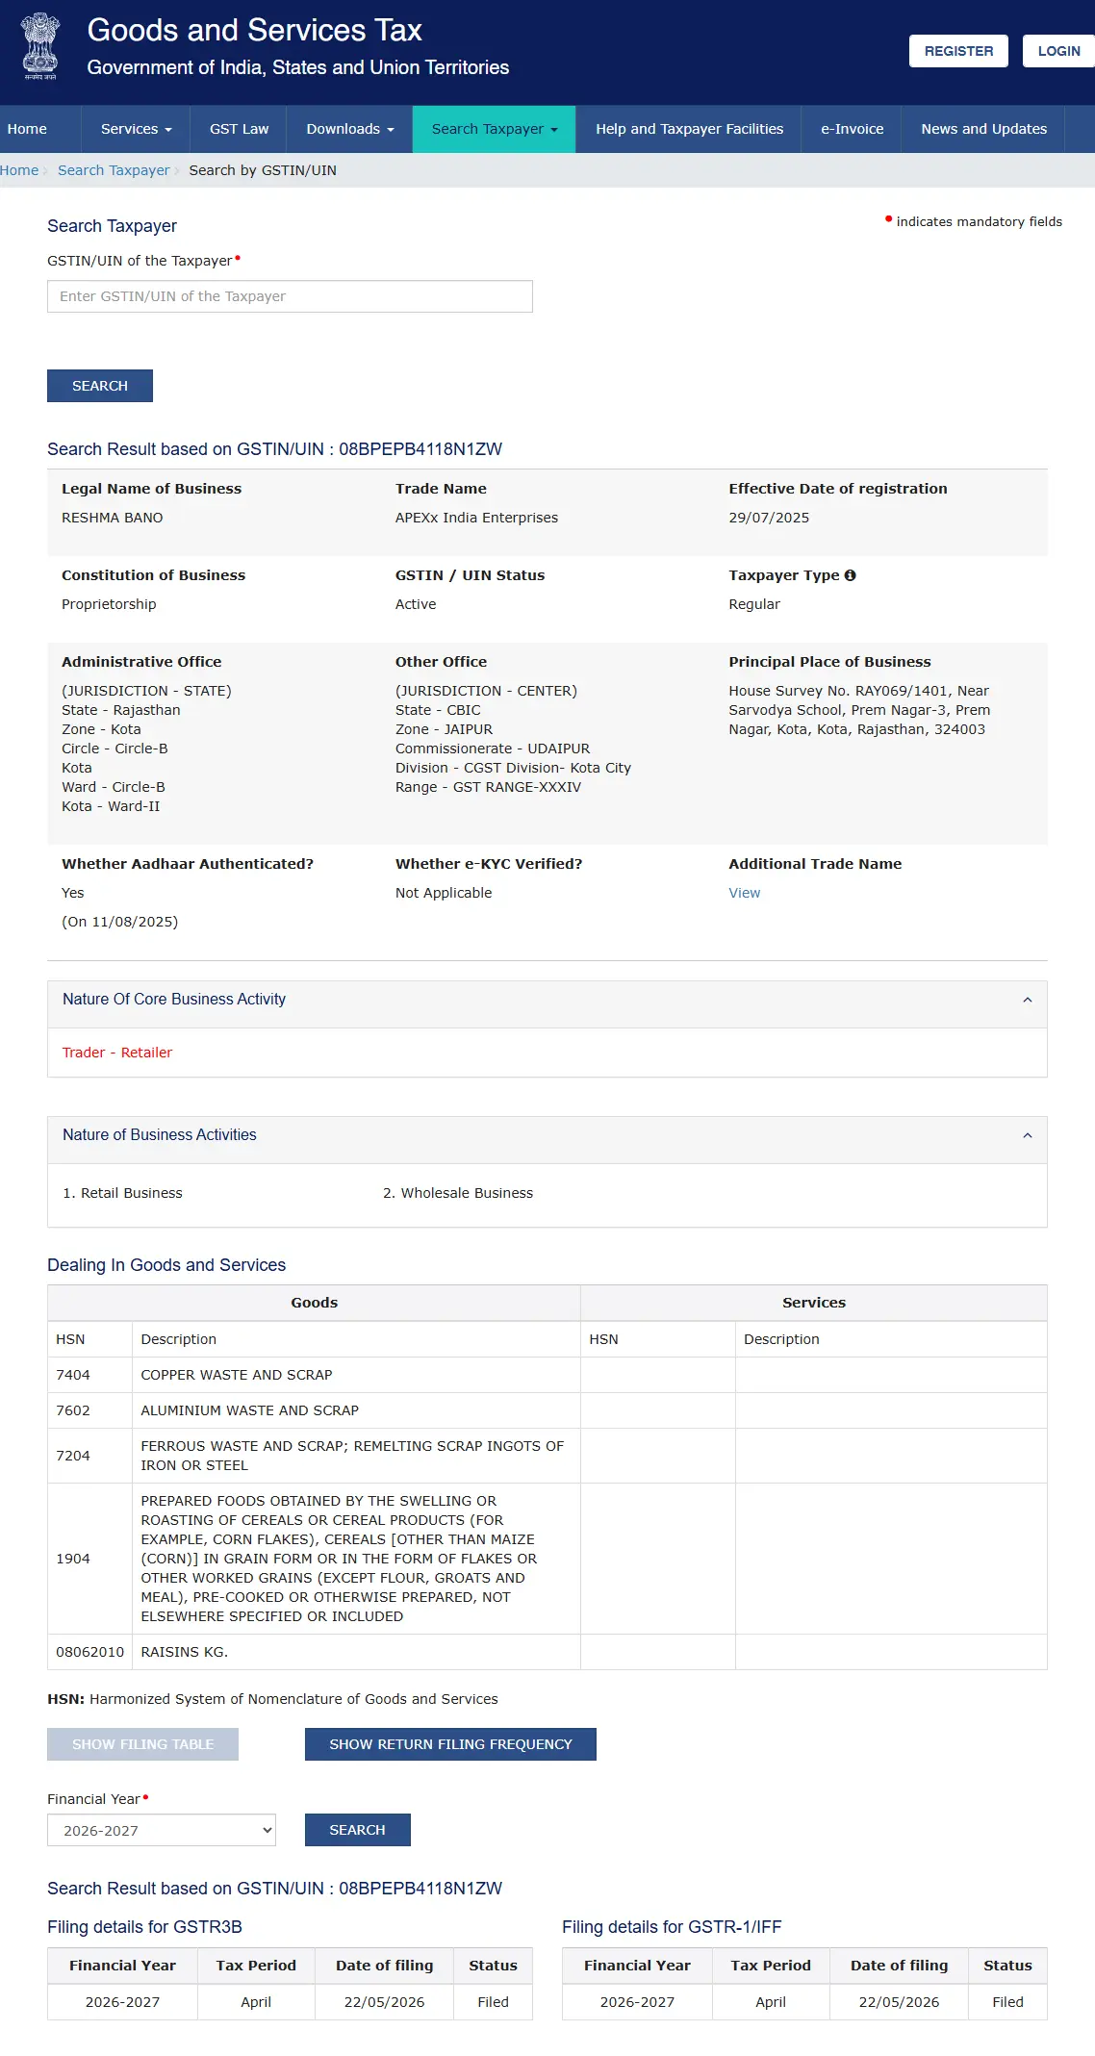Open the Financial Year dropdown

coord(162,1830)
